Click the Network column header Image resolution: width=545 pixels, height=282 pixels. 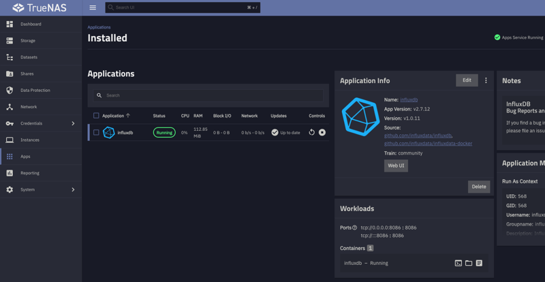click(x=249, y=116)
